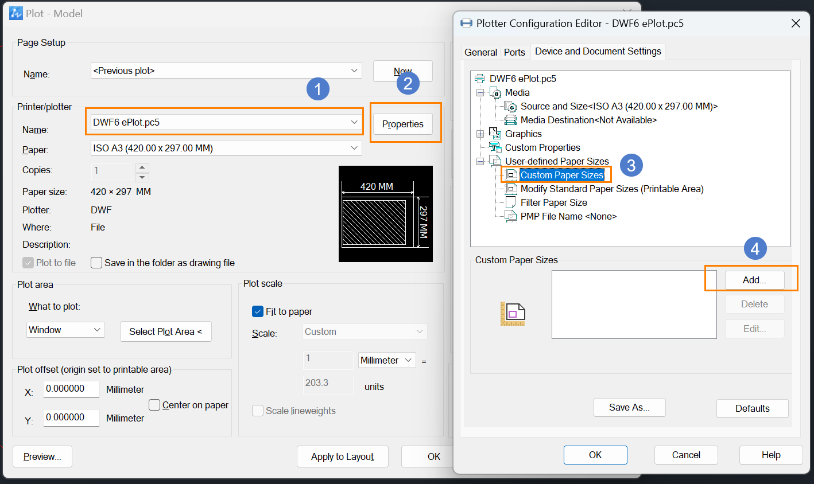Click the Media Destination printer icon

coord(510,120)
